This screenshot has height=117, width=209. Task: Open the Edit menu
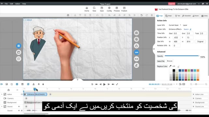pos(11,4)
